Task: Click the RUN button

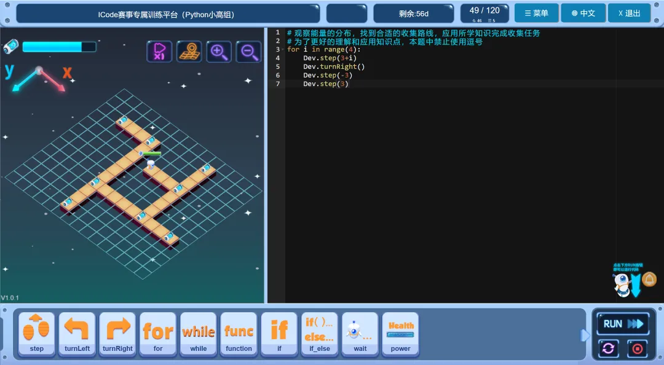Action: [x=623, y=324]
